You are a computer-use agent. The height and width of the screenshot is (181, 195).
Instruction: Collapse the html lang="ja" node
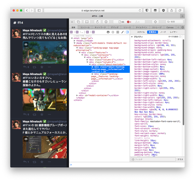point(72,38)
